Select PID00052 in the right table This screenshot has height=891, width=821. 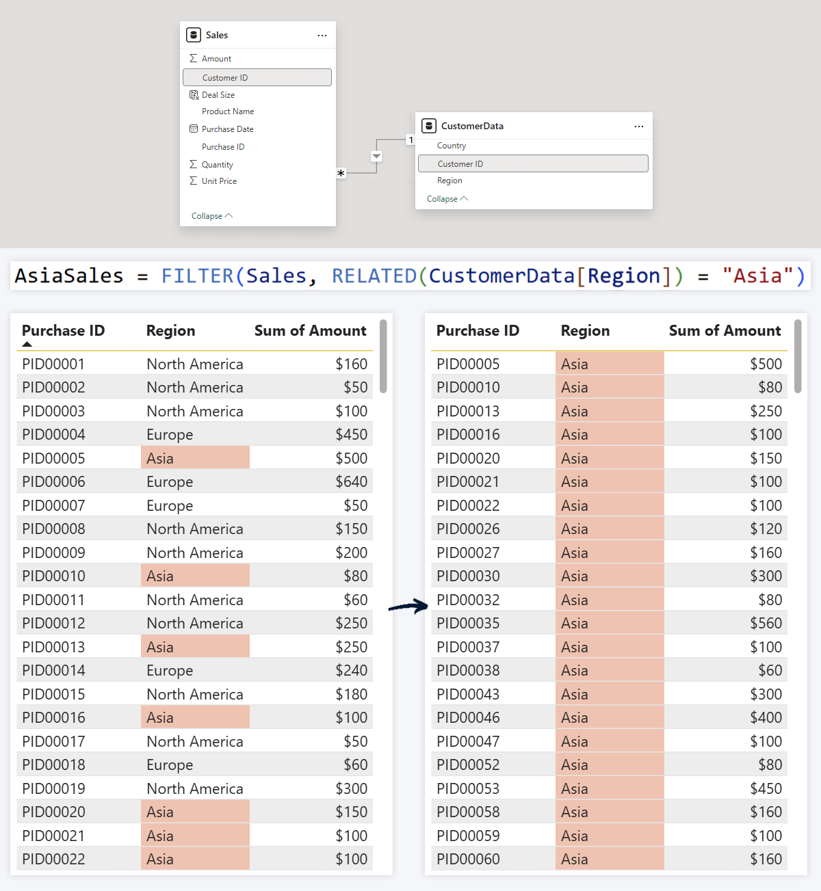(468, 764)
